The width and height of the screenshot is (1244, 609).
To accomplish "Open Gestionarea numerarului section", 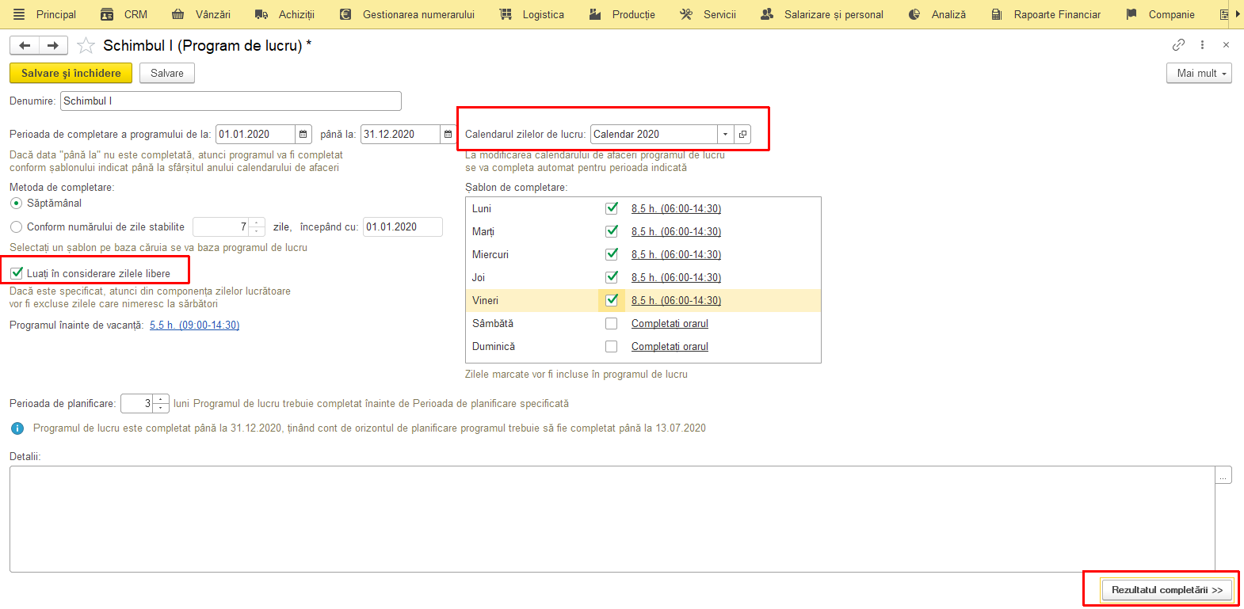I will point(407,14).
